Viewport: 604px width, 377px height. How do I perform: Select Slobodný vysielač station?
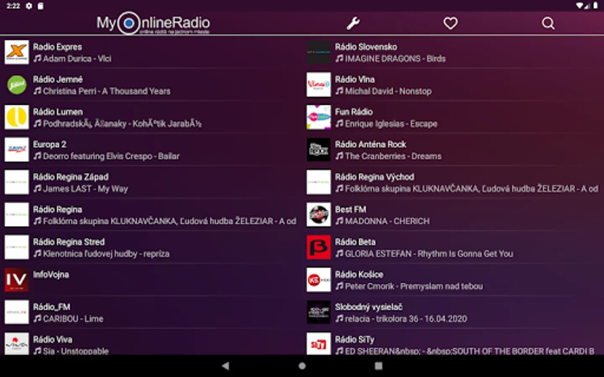[x=453, y=312]
